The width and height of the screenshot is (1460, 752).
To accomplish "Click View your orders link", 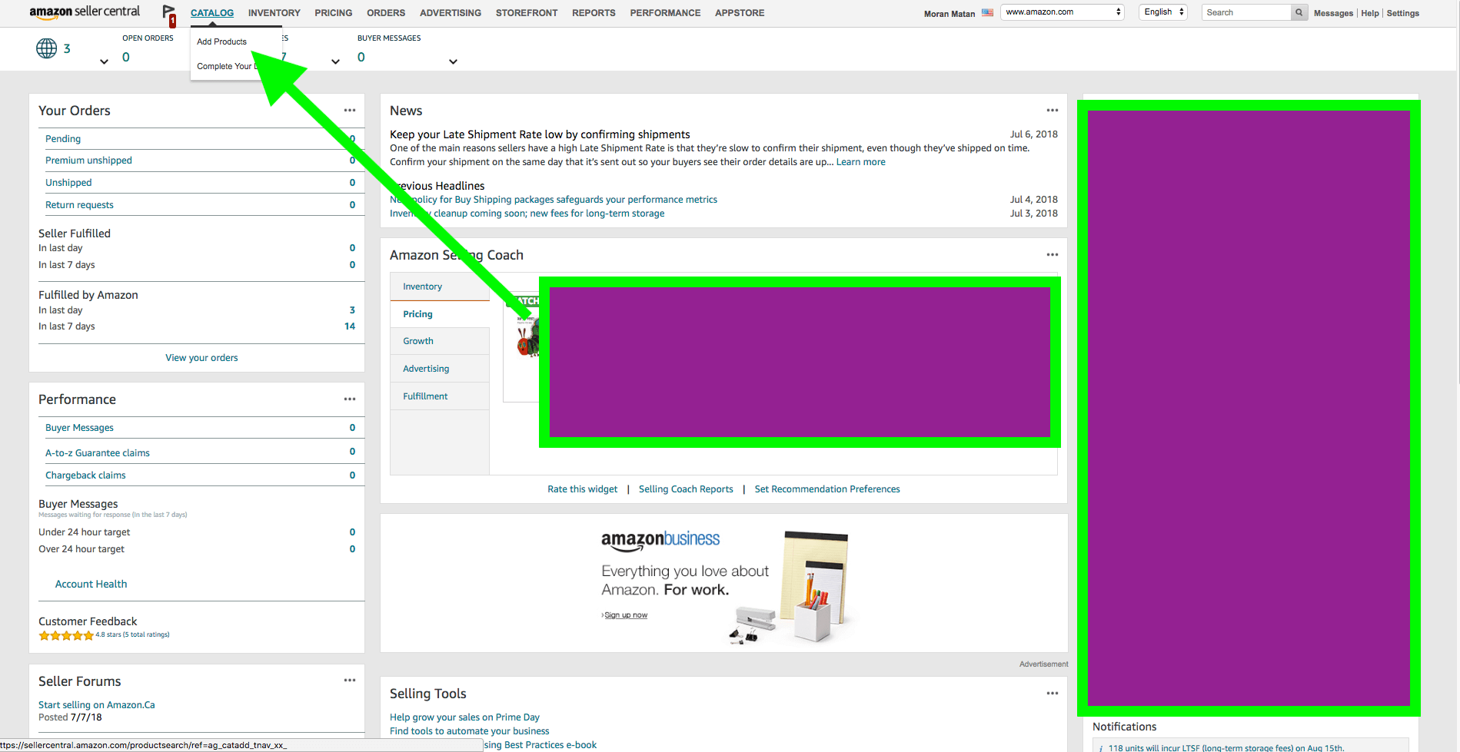I will (x=201, y=358).
